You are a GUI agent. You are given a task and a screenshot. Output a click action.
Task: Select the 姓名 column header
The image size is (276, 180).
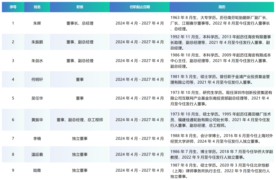(x=37, y=7)
